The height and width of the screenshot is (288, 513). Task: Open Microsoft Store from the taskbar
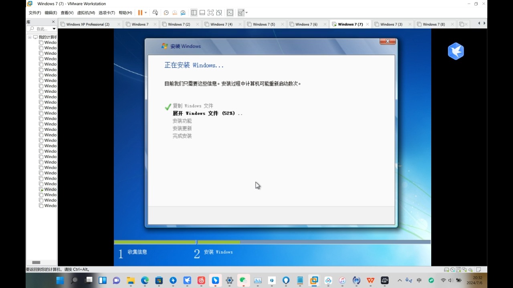[159, 280]
